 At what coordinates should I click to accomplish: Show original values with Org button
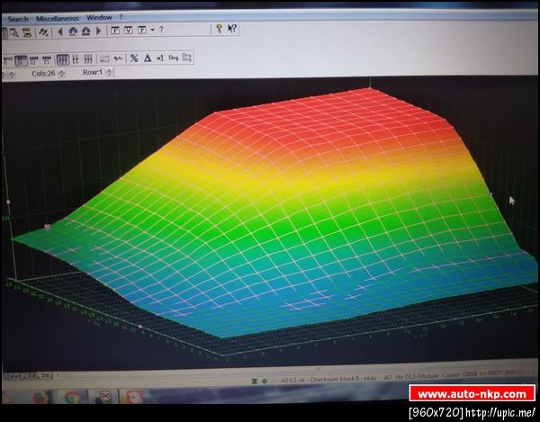[173, 58]
